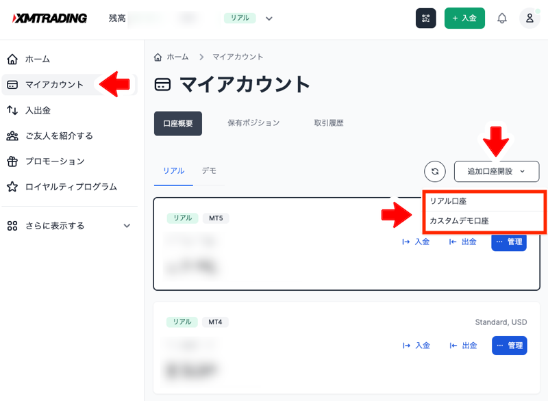This screenshot has height=401, width=548.
Task: Click 管理 on the MT4 account
Action: point(509,346)
